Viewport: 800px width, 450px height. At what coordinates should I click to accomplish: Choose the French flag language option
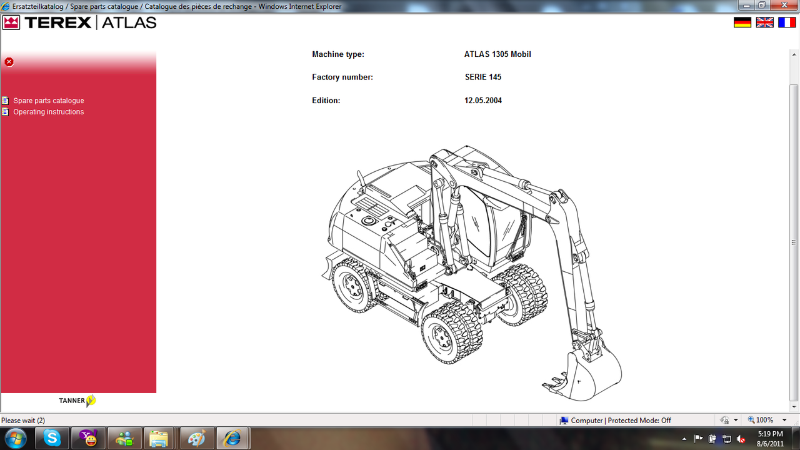[786, 22]
